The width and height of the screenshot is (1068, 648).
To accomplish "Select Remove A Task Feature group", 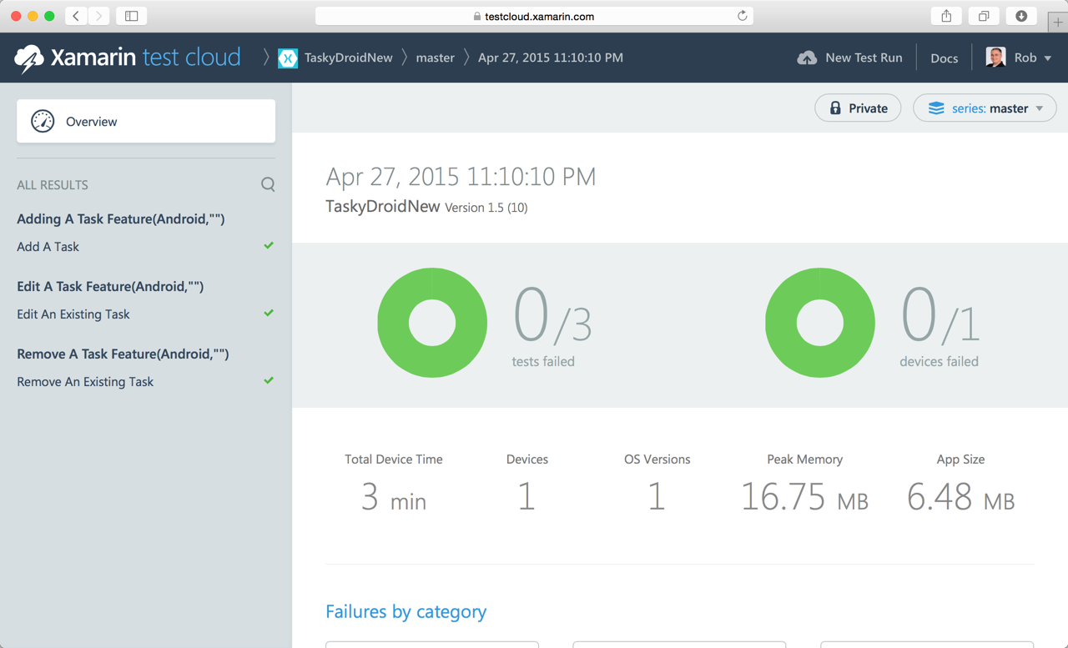I will point(123,354).
